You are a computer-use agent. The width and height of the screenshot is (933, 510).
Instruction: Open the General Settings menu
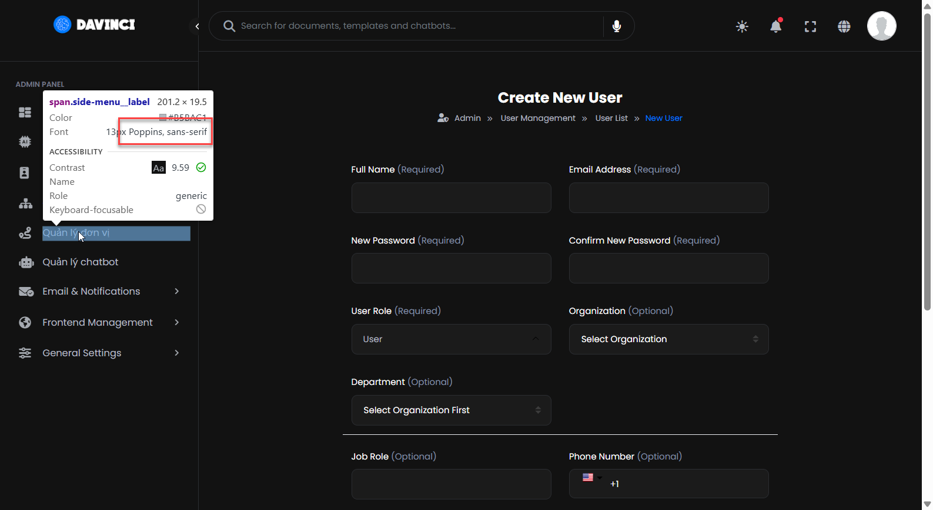pos(82,353)
